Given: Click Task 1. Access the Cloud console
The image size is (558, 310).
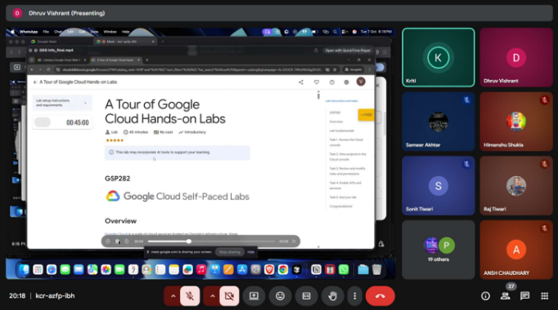Looking at the screenshot, I should (x=346, y=142).
